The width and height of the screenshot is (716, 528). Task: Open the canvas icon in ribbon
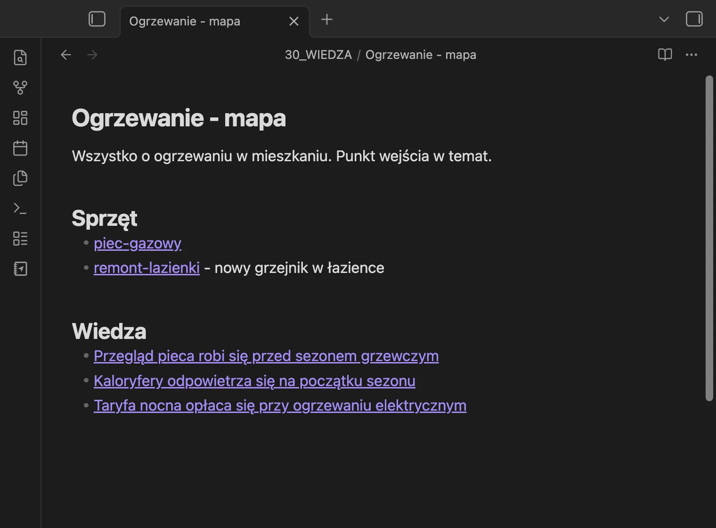pos(20,118)
